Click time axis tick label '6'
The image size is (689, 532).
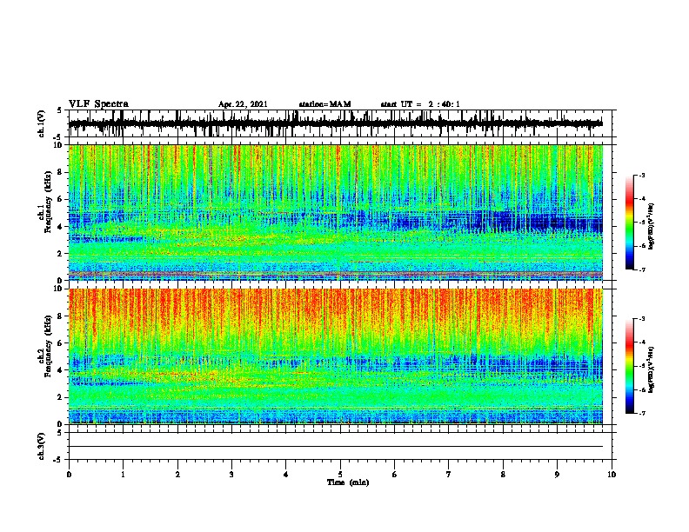(x=395, y=475)
